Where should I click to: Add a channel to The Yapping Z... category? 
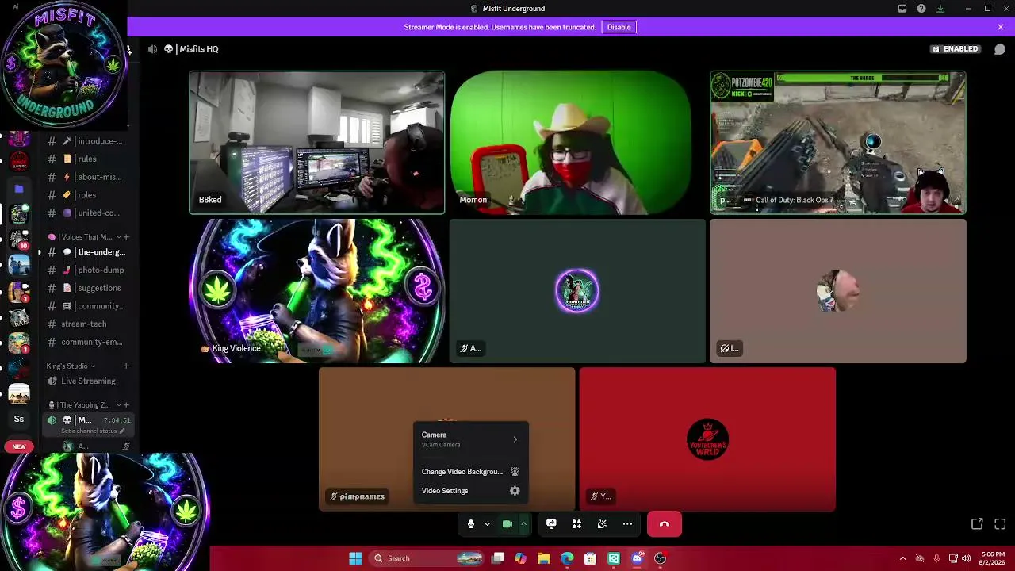click(x=126, y=405)
